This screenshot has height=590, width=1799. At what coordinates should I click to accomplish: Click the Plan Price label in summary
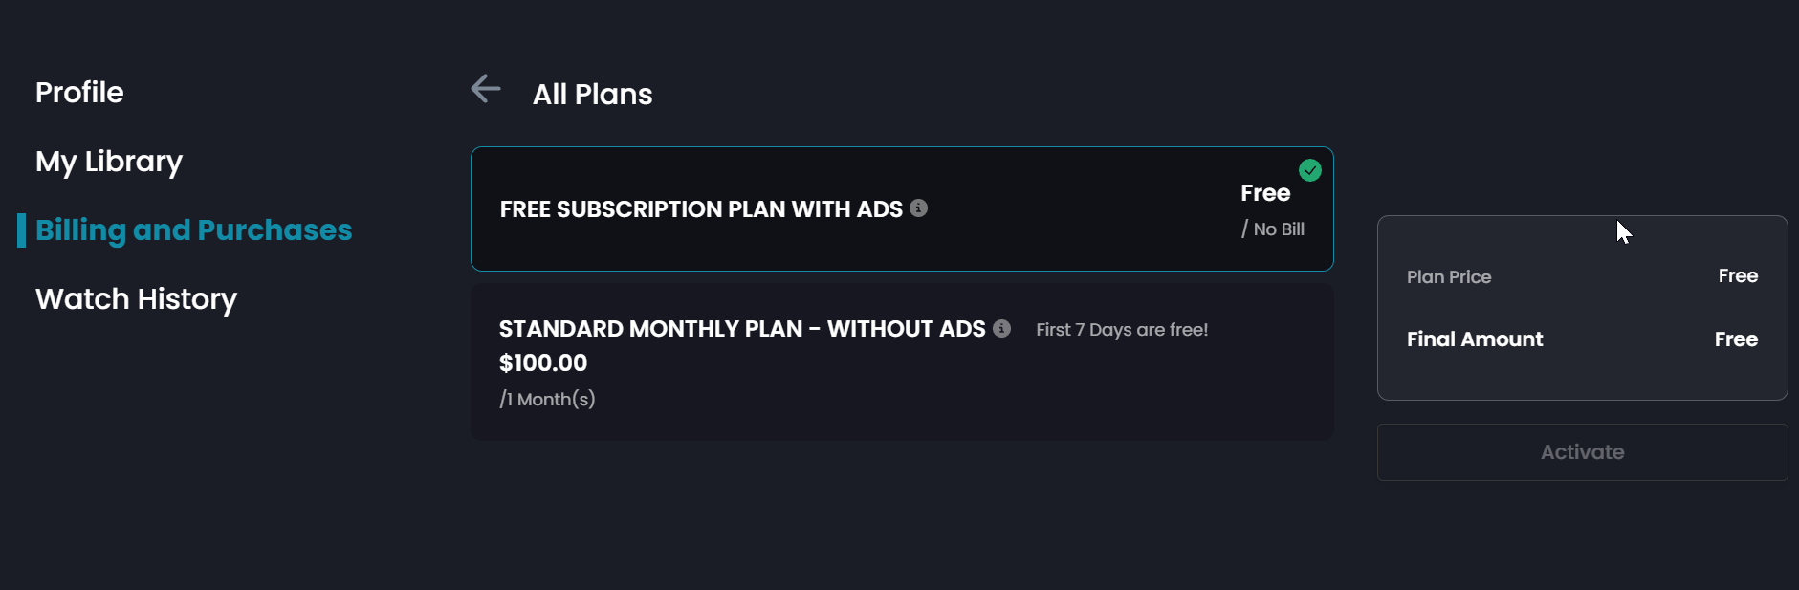tap(1448, 277)
